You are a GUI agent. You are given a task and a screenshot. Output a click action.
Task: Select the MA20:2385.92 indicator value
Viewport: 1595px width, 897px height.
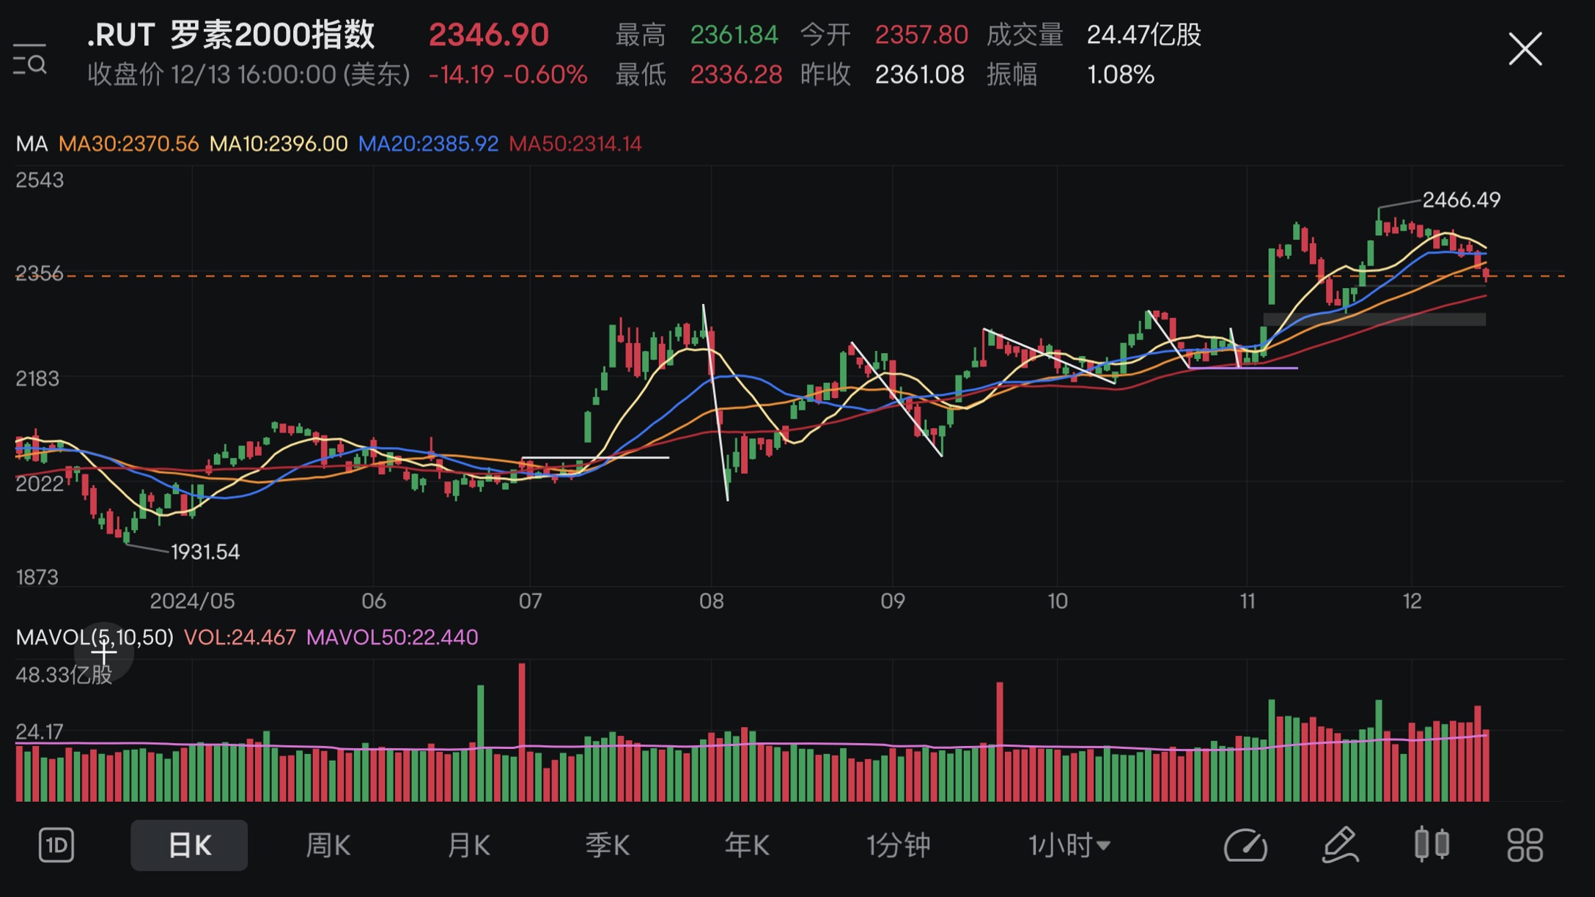(x=428, y=144)
